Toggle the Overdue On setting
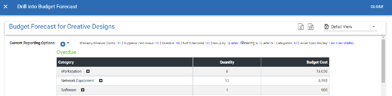The height and width of the screenshot is (96, 392). click(178, 43)
